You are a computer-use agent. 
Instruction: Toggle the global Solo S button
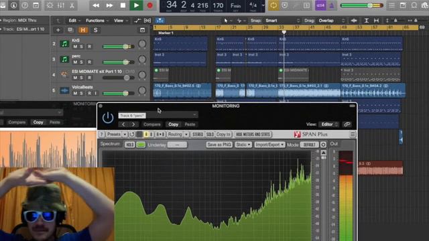95,30
